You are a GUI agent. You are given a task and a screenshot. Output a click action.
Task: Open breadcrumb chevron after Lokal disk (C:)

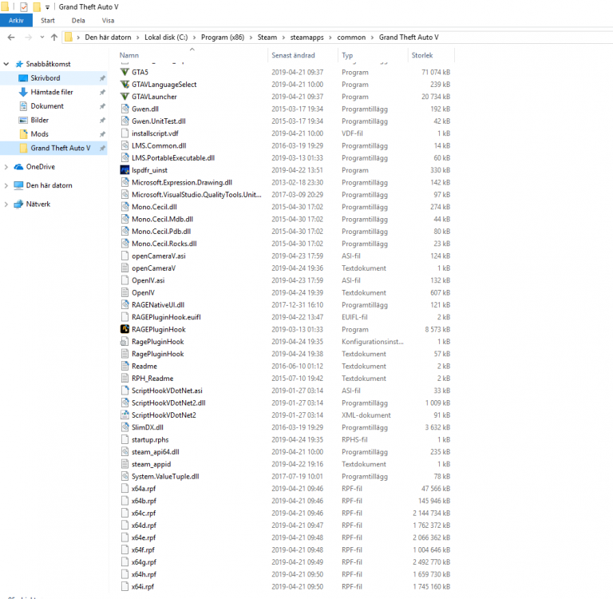click(194, 38)
